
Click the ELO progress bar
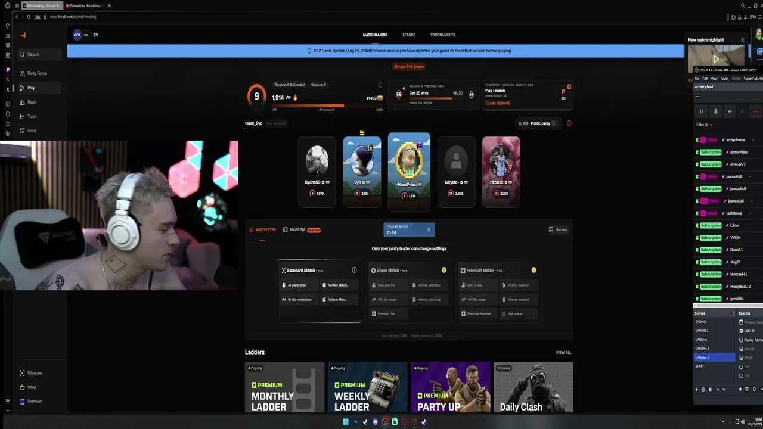click(327, 106)
